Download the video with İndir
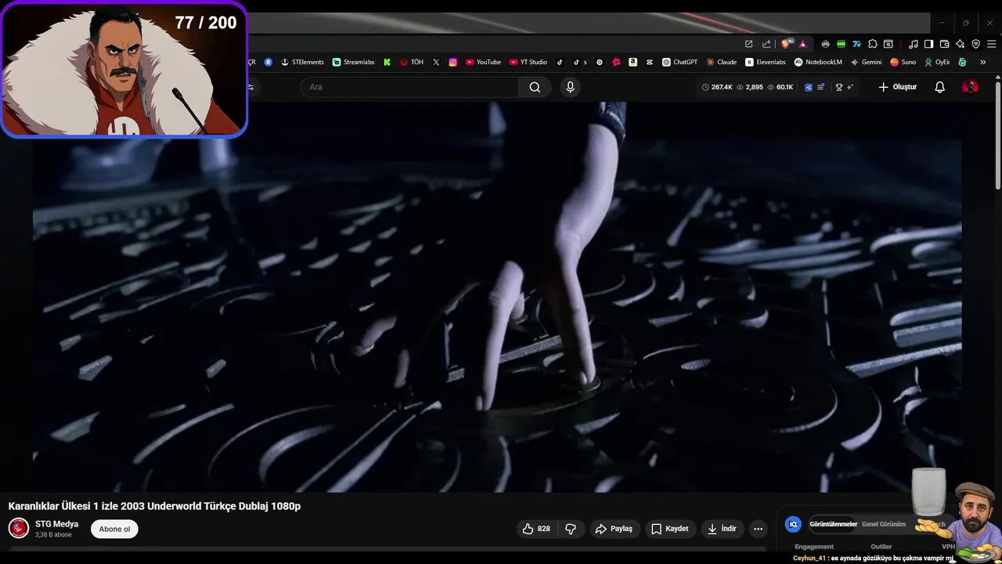Viewport: 1002px width, 564px height. point(722,529)
